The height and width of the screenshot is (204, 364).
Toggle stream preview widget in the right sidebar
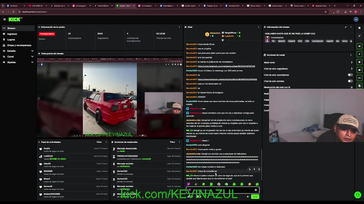[x=359, y=46]
